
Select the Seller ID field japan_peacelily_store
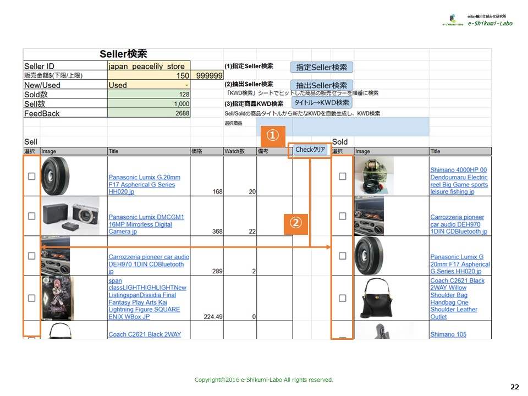[x=149, y=65]
